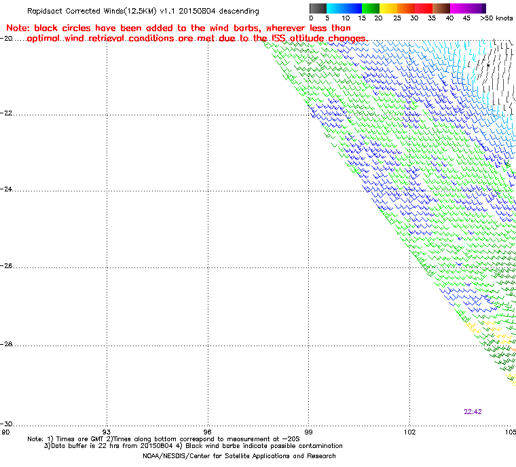Click the footer note 'Times are GMT'

click(x=80, y=439)
